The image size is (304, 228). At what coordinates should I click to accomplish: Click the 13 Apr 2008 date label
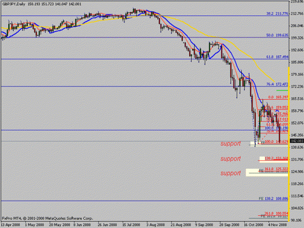(11, 225)
